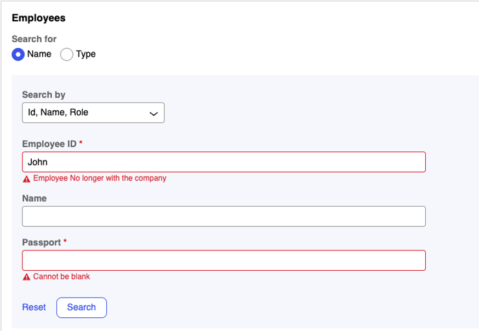Click the Passport field label
The width and height of the screenshot is (479, 331).
coord(42,242)
